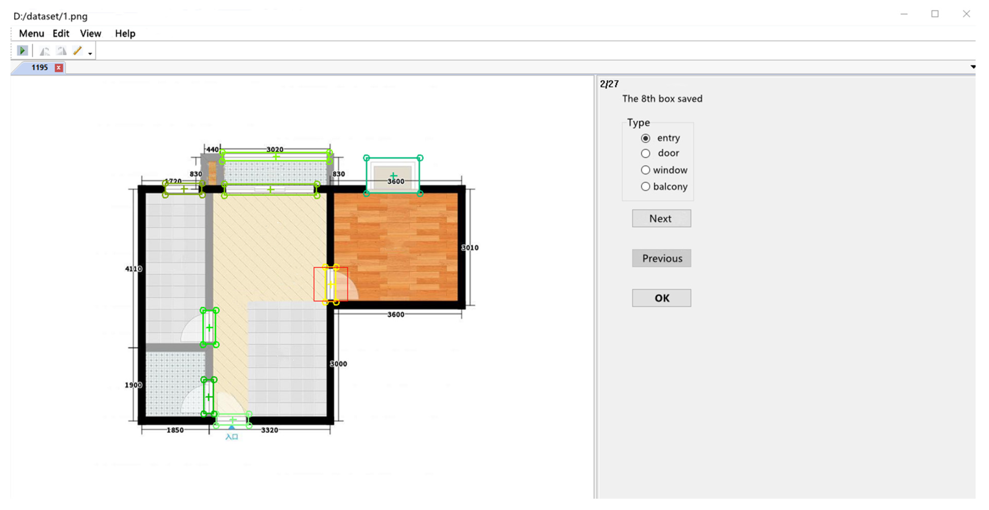Open the Edit menu
Image resolution: width=989 pixels, height=510 pixels.
(61, 34)
